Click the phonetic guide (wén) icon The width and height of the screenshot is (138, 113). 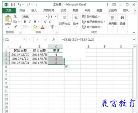[x=52, y=27]
